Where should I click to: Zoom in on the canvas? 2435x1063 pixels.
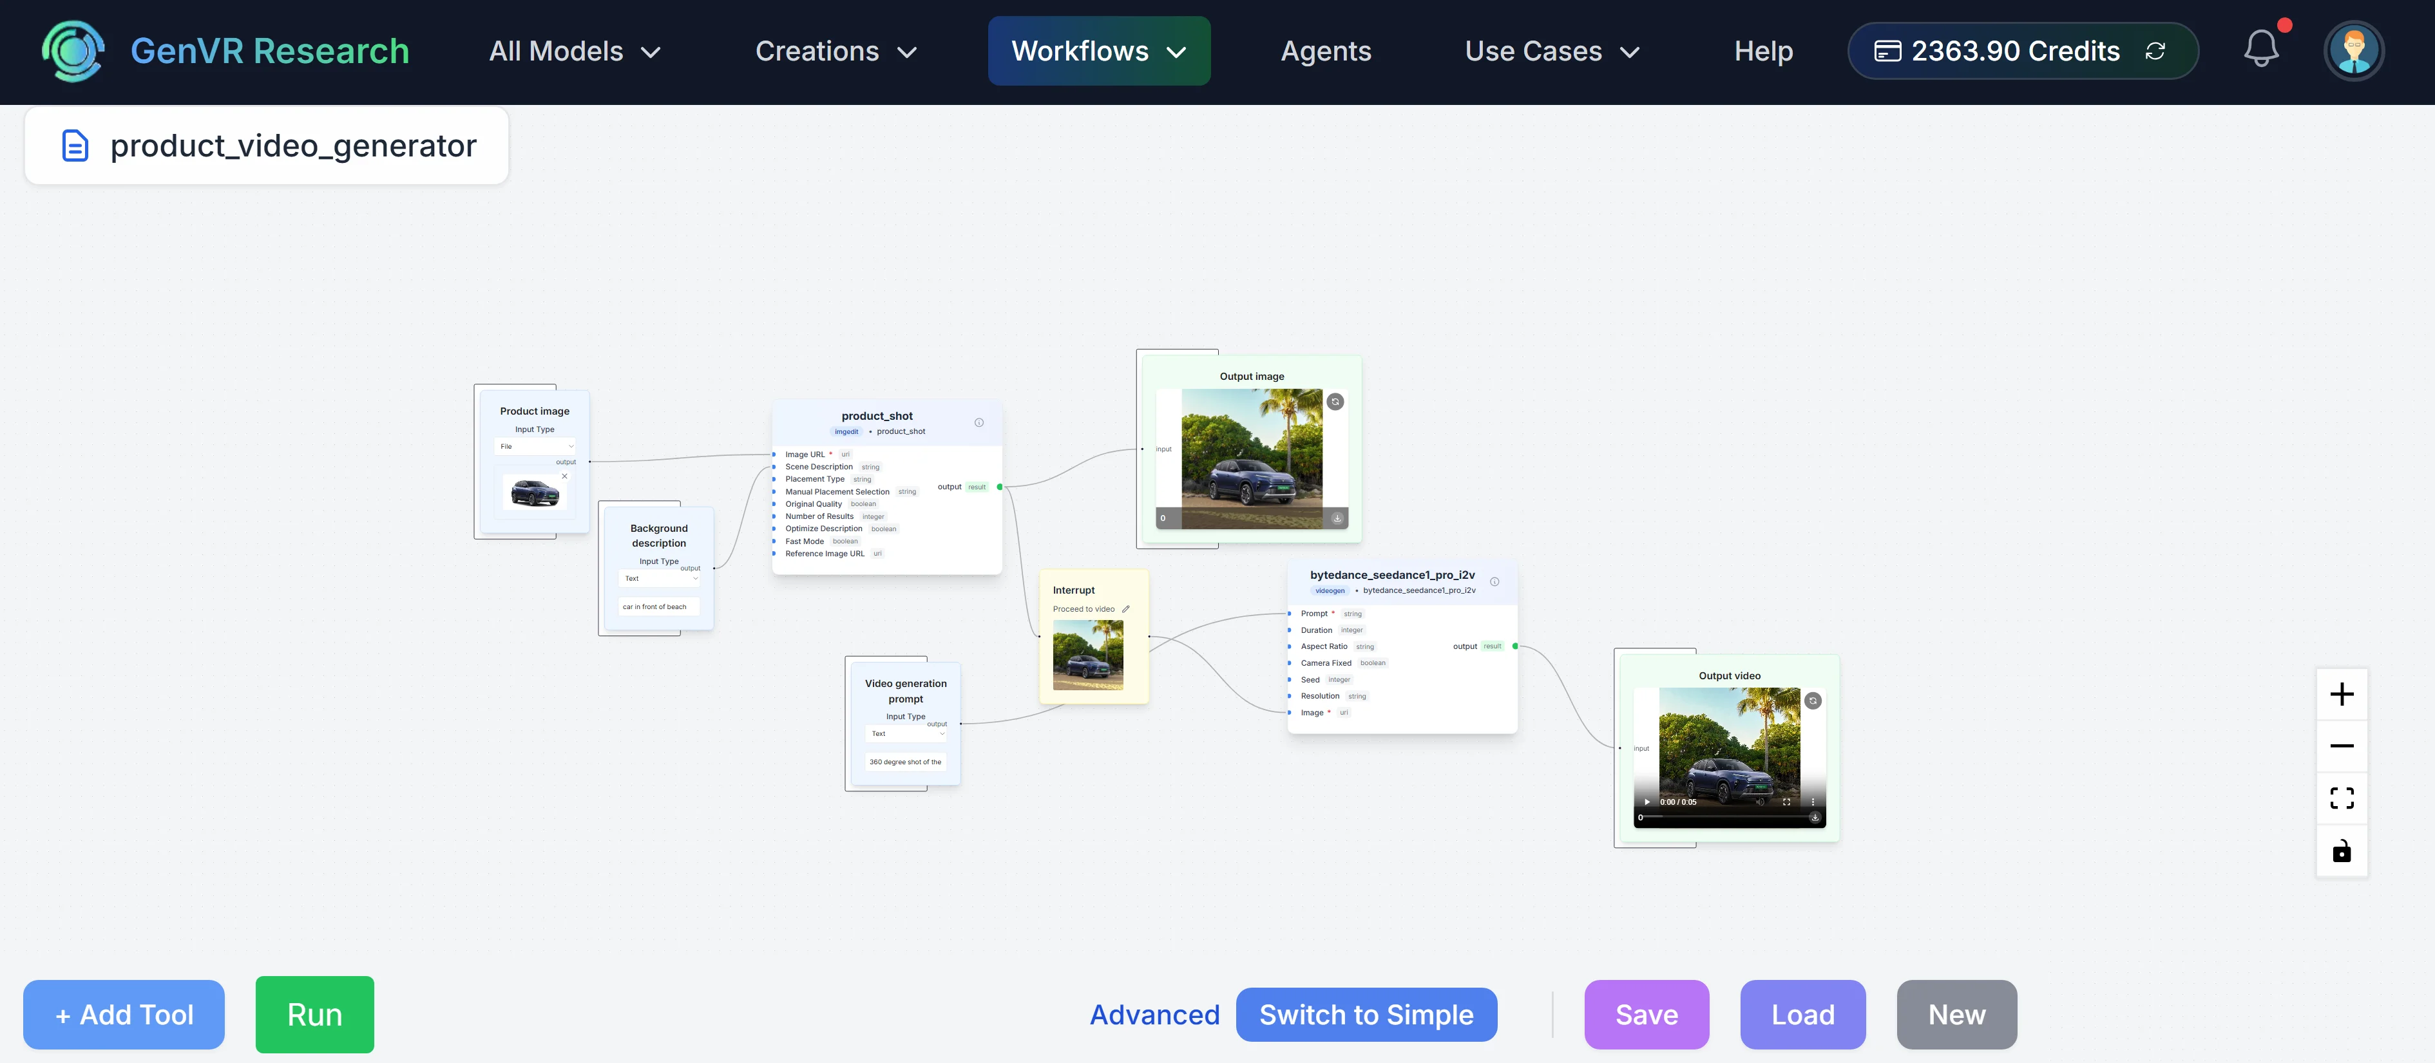[2342, 693]
